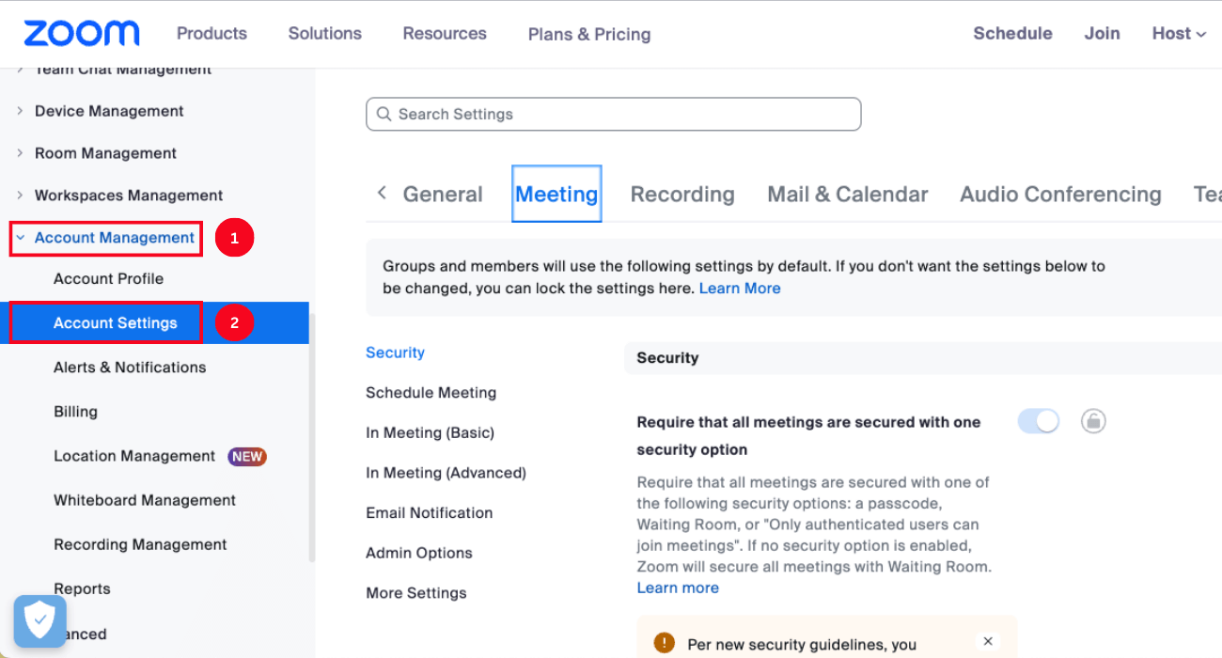Click the blue shield badge icon
This screenshot has height=658, width=1222.
(x=39, y=620)
